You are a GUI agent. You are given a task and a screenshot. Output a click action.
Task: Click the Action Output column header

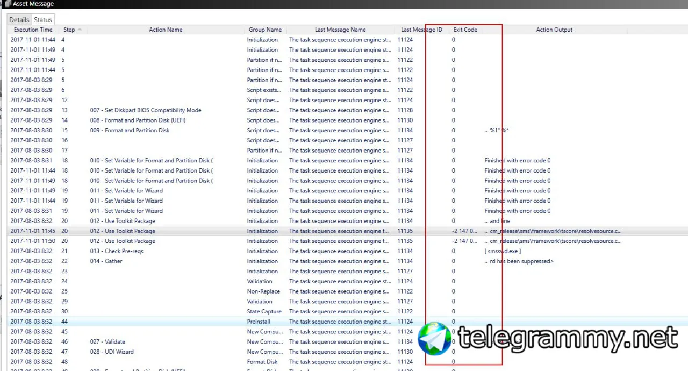[x=554, y=30]
